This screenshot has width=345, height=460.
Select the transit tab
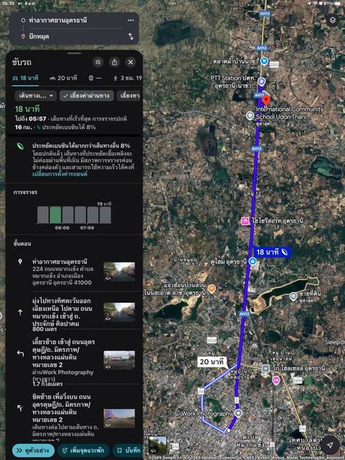tap(95, 78)
